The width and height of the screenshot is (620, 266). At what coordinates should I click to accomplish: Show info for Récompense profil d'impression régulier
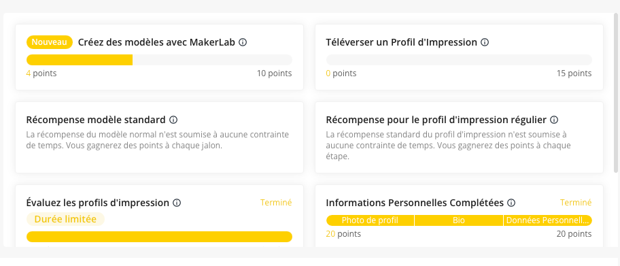pyautogui.click(x=554, y=120)
